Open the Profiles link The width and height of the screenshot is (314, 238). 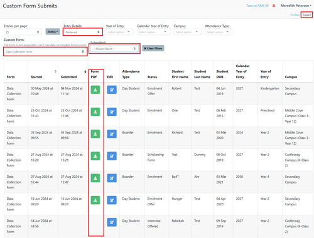pyautogui.click(x=295, y=15)
